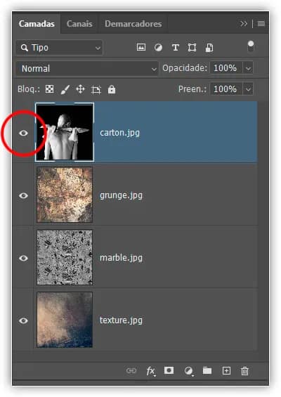Open the Opacidade slider arrow

pos(249,68)
